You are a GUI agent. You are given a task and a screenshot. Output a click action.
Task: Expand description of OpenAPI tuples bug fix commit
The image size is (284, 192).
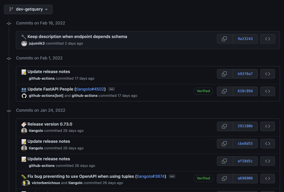pos(172,176)
